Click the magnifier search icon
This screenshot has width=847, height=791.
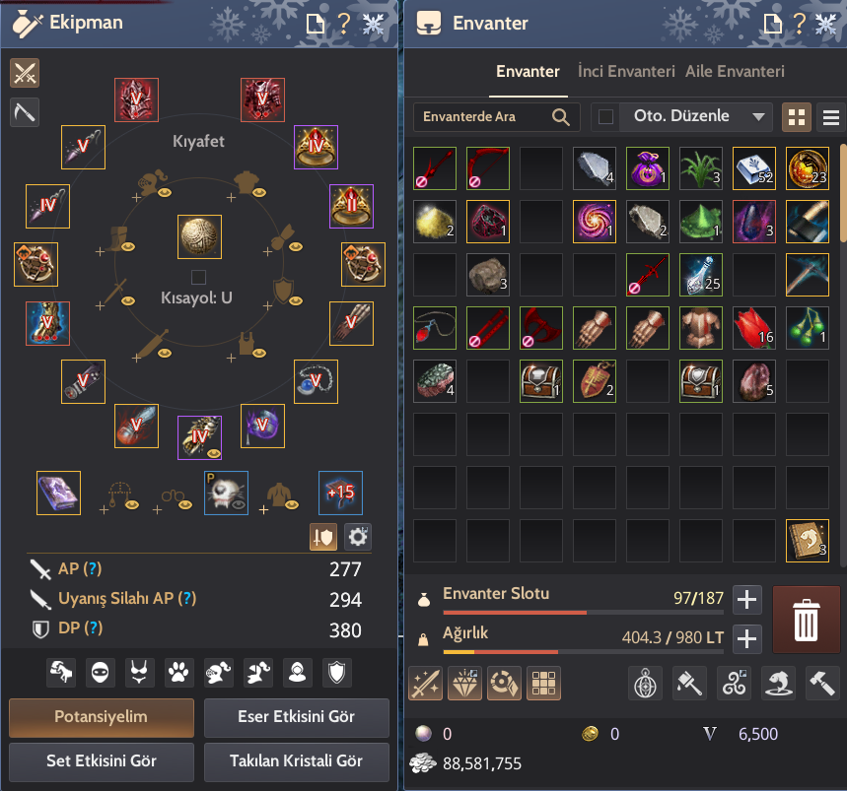[x=561, y=117]
